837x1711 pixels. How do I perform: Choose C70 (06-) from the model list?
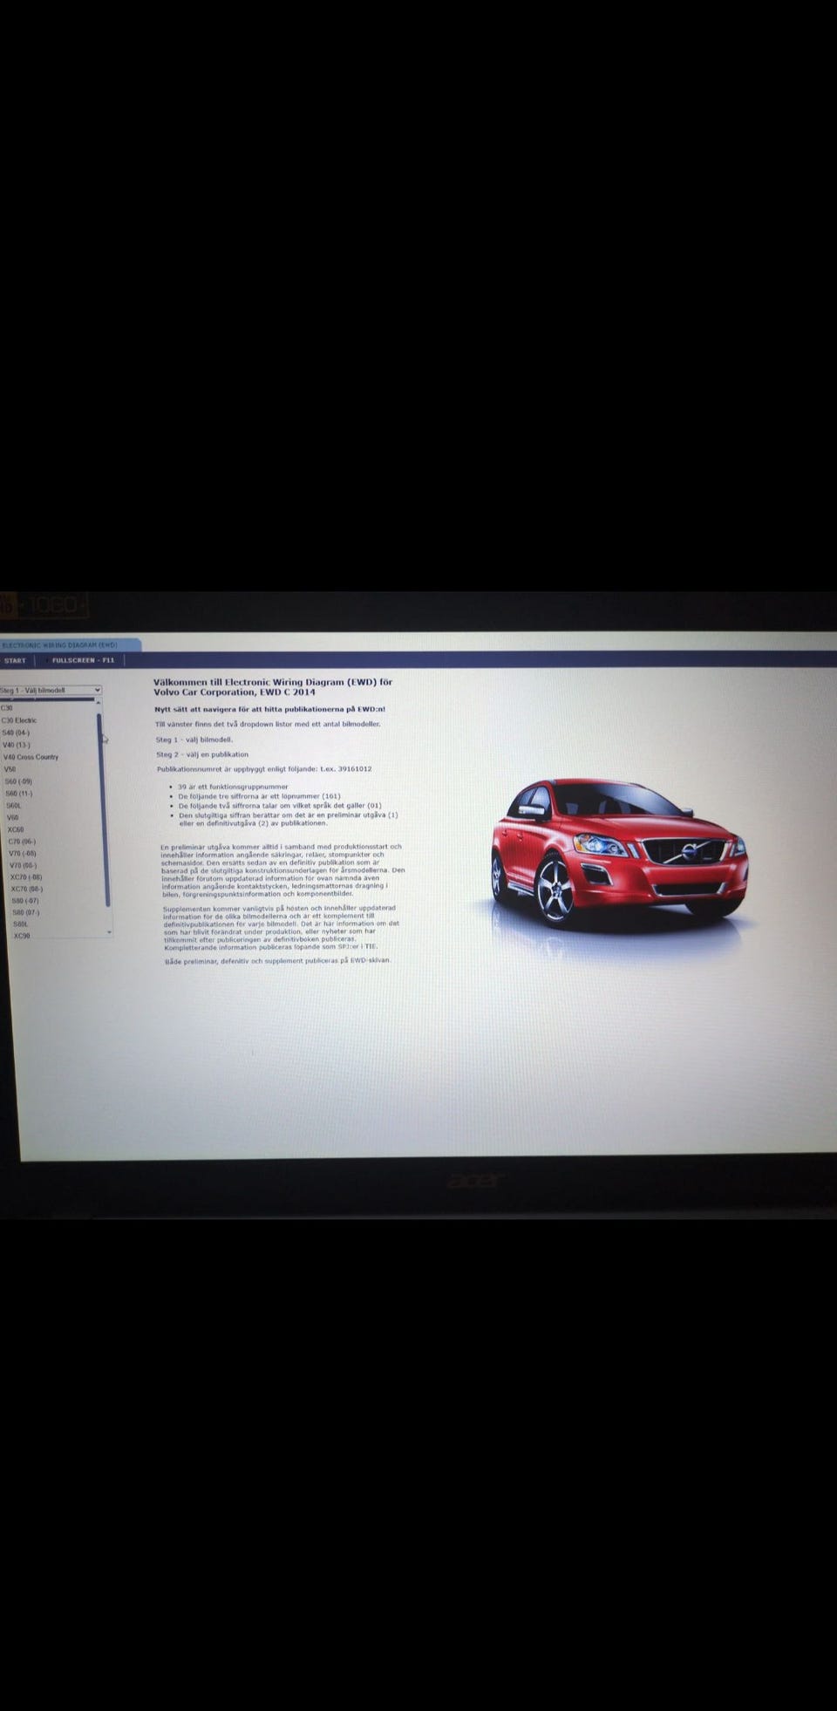[22, 842]
